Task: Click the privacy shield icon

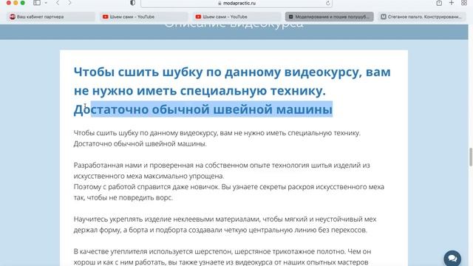Action: point(132,3)
